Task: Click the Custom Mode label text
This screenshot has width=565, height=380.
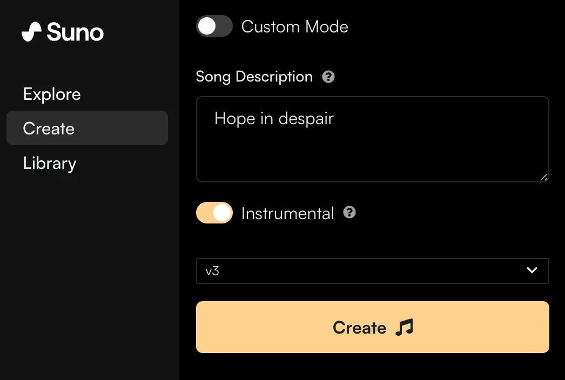Action: [x=294, y=26]
